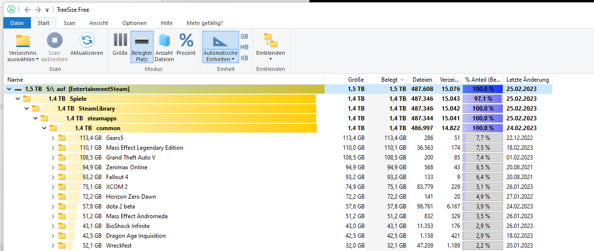
Task: Click Verzeichnis auswählen folder icon
Action: (x=23, y=40)
